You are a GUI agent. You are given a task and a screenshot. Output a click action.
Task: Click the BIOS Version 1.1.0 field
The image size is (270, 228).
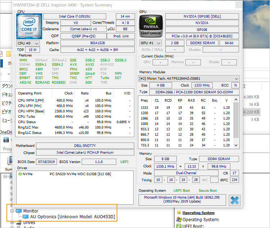(99, 162)
